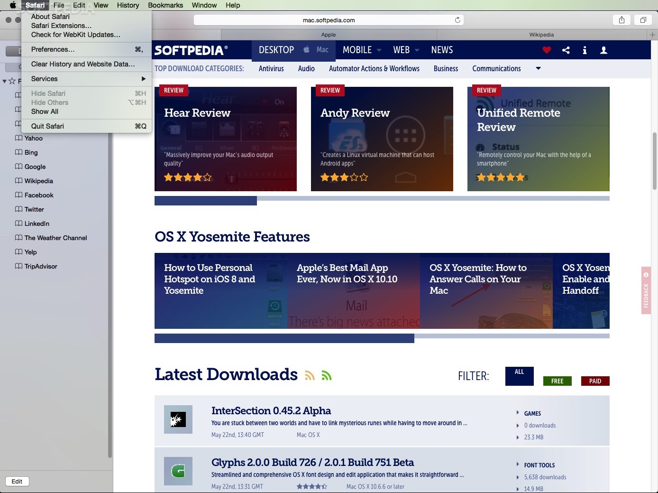
Task: Open the WEB dropdown arrow
Action: point(417,50)
